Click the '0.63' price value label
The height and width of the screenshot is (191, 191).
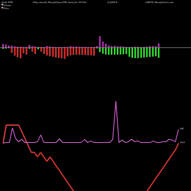pos(182,142)
